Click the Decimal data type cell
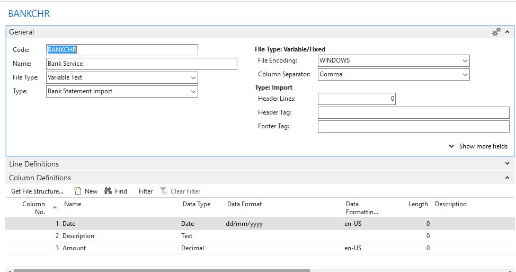This screenshot has height=272, width=516. point(192,248)
